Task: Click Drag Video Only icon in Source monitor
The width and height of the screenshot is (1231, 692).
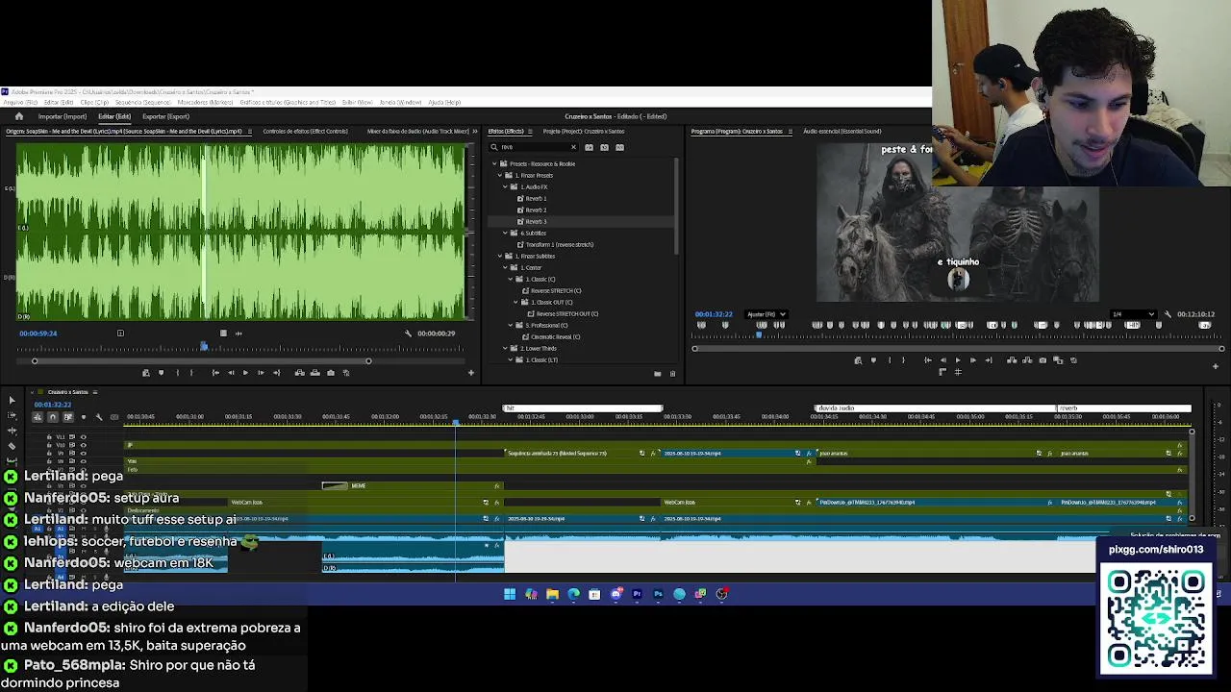Action: [223, 334]
